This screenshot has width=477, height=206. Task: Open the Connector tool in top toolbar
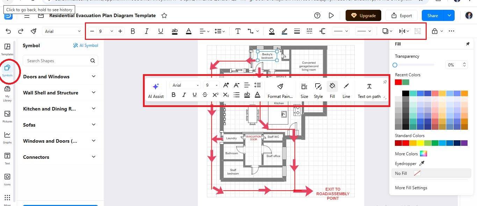pyautogui.click(x=253, y=31)
